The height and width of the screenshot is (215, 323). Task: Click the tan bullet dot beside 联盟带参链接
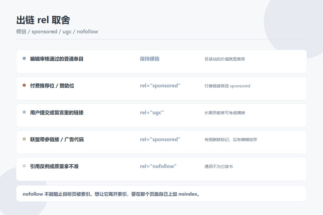coord(24,139)
